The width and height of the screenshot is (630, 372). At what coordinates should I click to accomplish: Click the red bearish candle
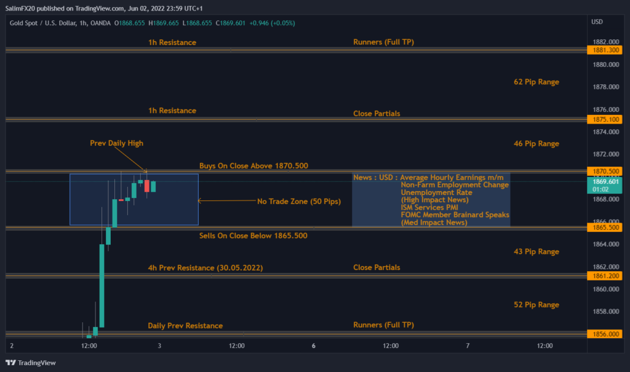(x=147, y=186)
